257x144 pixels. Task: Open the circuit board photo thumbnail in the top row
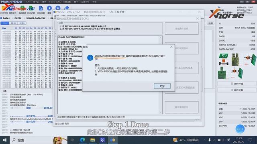[x=235, y=60]
